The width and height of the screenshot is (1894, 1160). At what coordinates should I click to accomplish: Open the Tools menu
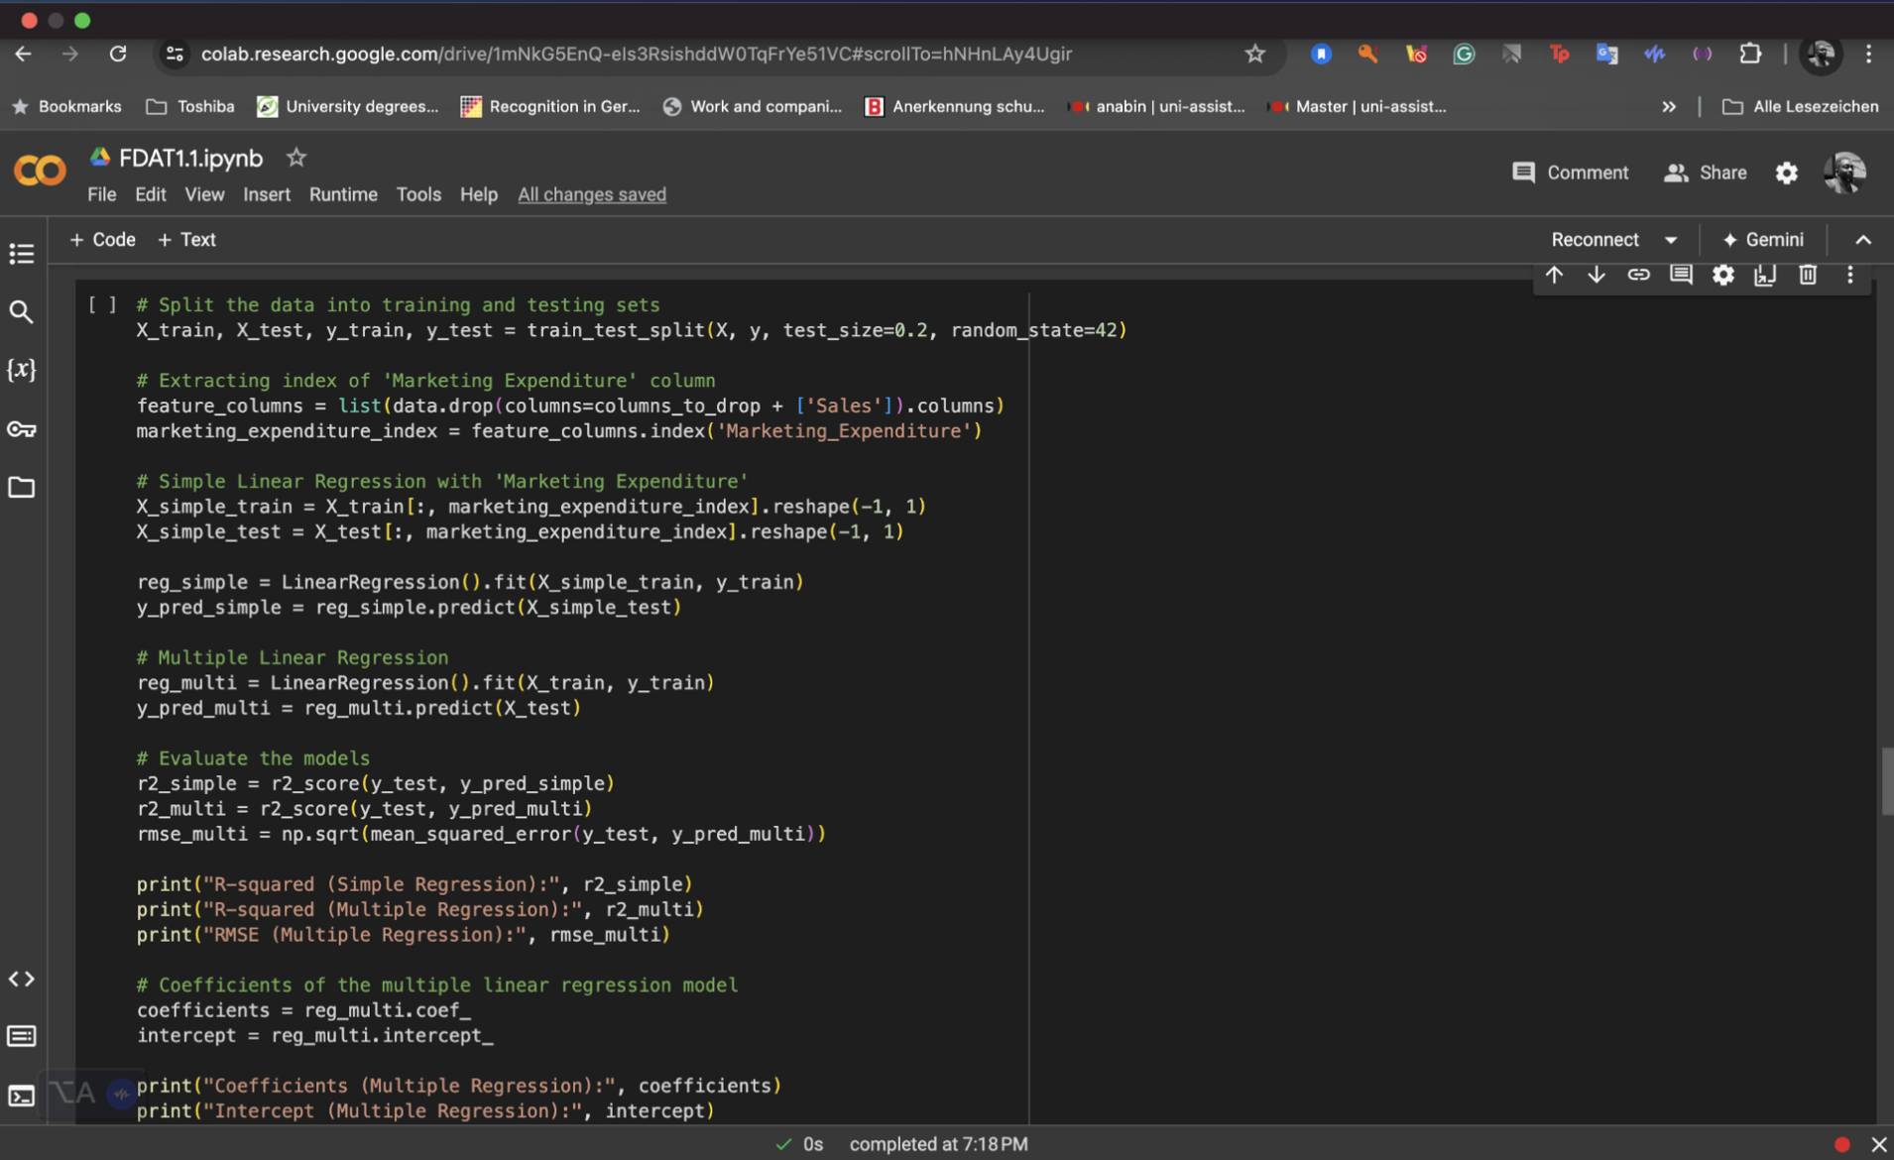coord(417,194)
